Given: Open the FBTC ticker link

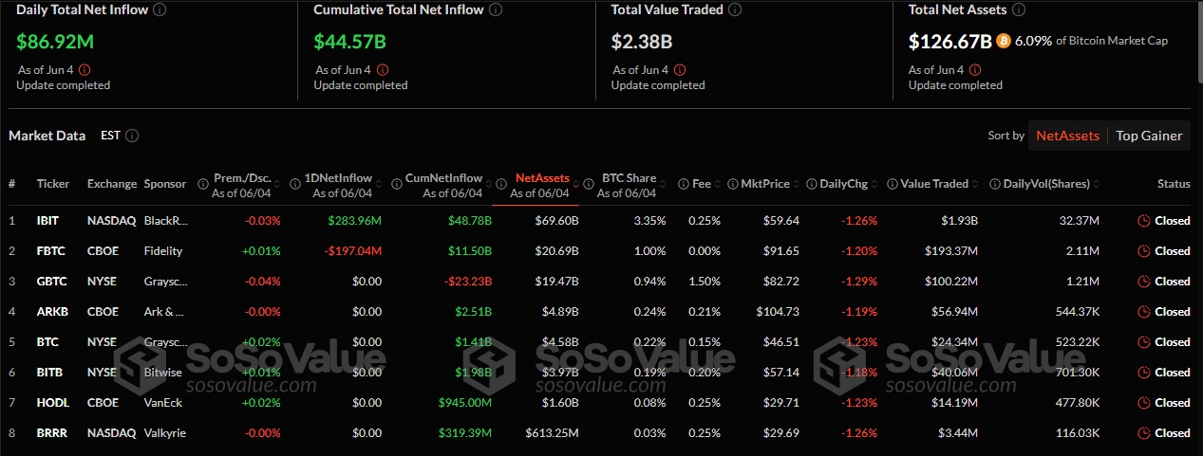Looking at the screenshot, I should point(49,251).
